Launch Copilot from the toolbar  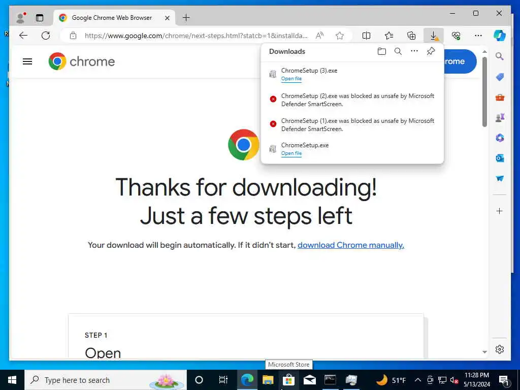[500, 36]
